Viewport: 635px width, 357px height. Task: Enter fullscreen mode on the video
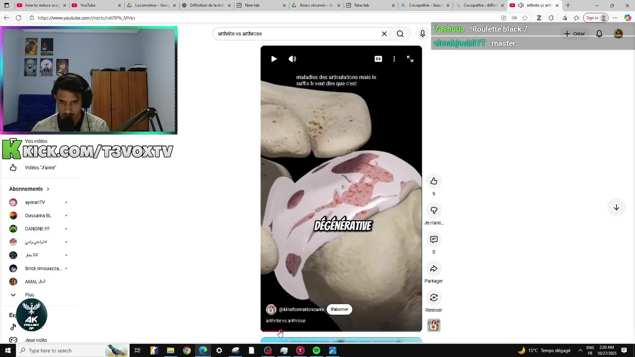click(410, 59)
